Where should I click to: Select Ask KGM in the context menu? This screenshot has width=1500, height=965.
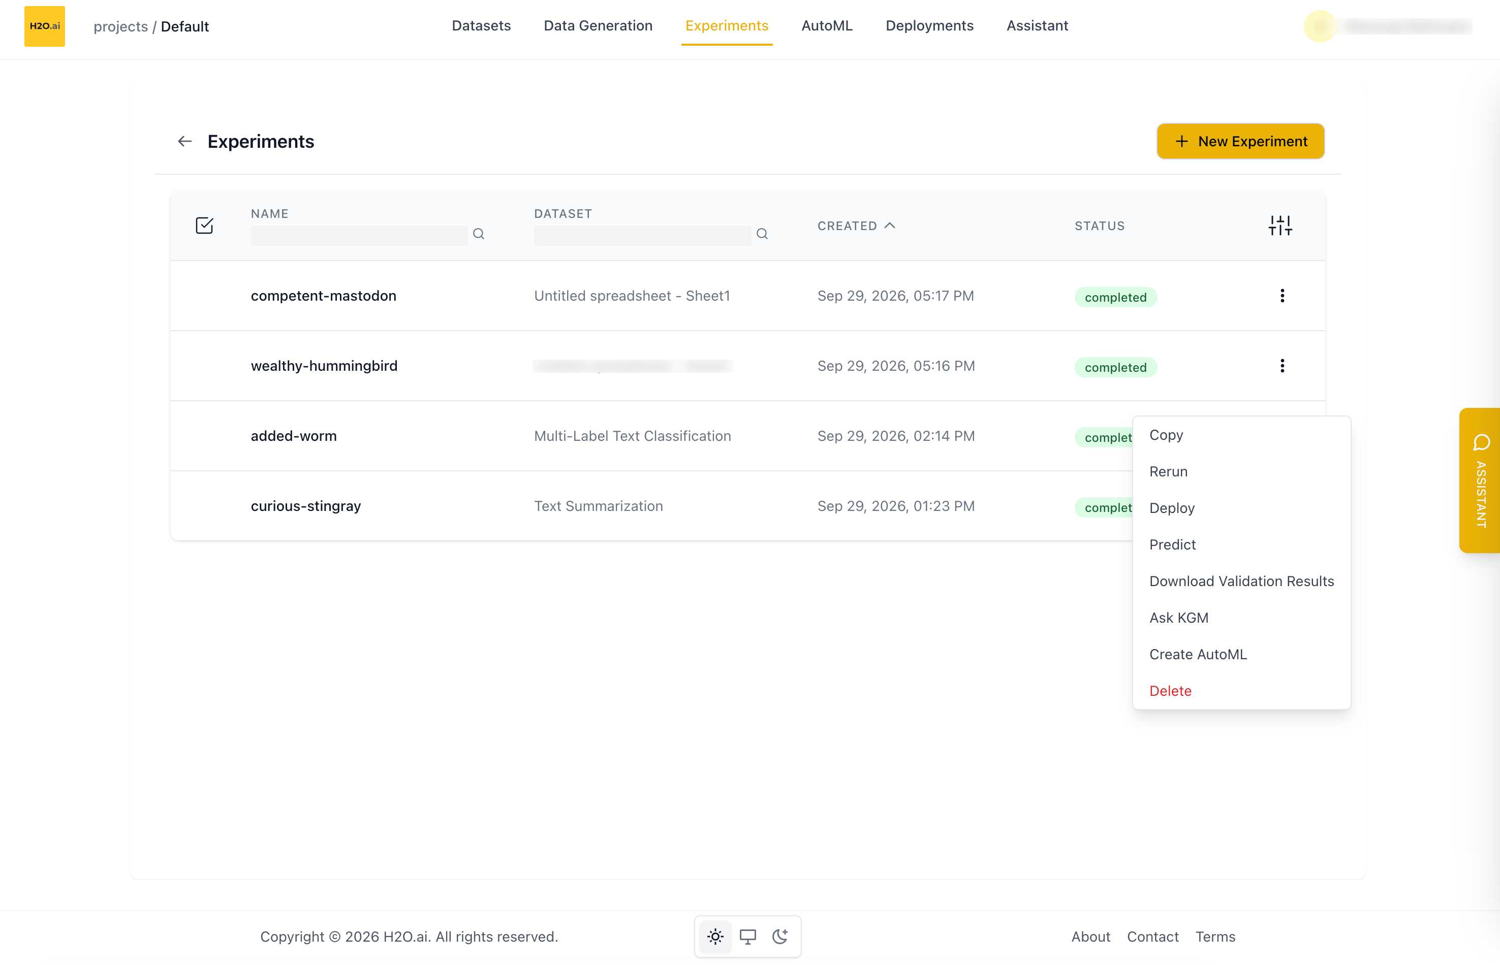point(1241,618)
